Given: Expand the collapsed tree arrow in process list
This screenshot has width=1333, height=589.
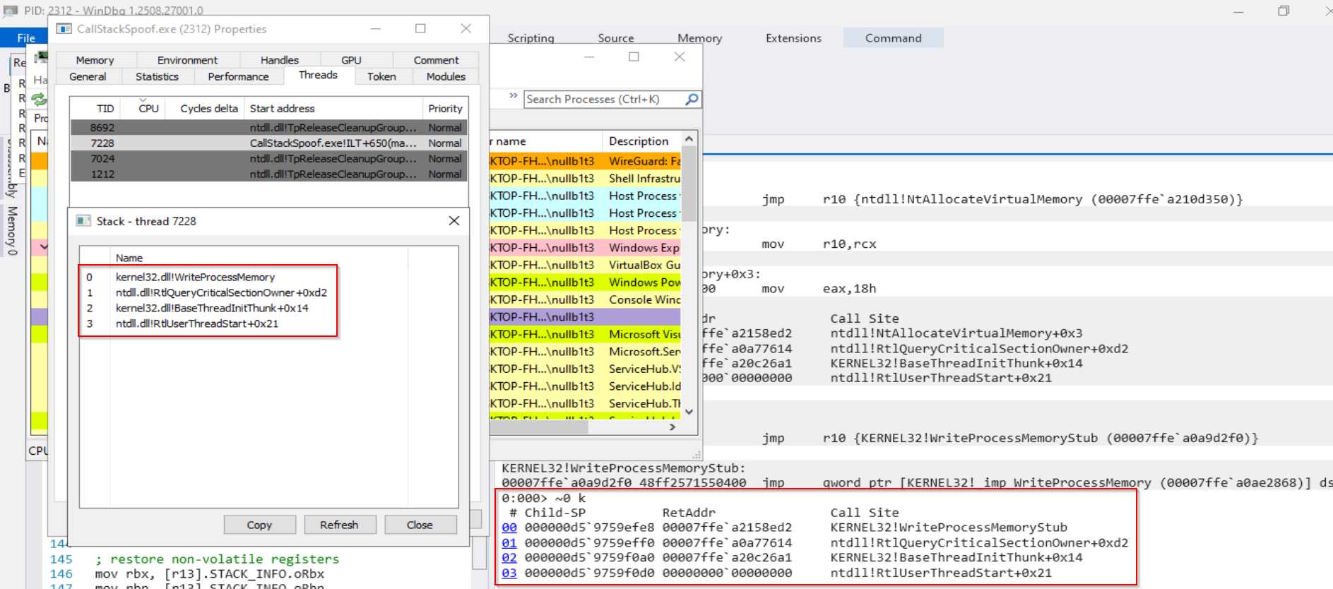Looking at the screenshot, I should [44, 246].
